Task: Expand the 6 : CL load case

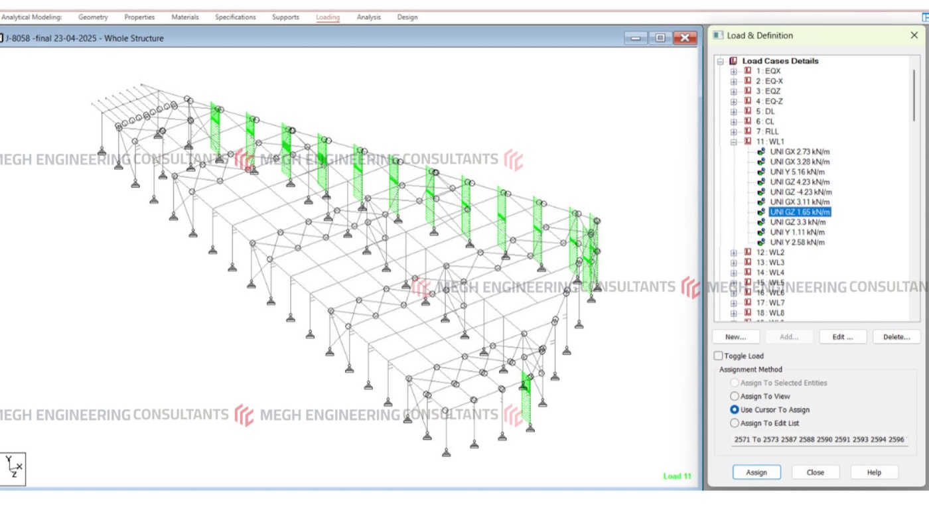Action: tap(734, 121)
